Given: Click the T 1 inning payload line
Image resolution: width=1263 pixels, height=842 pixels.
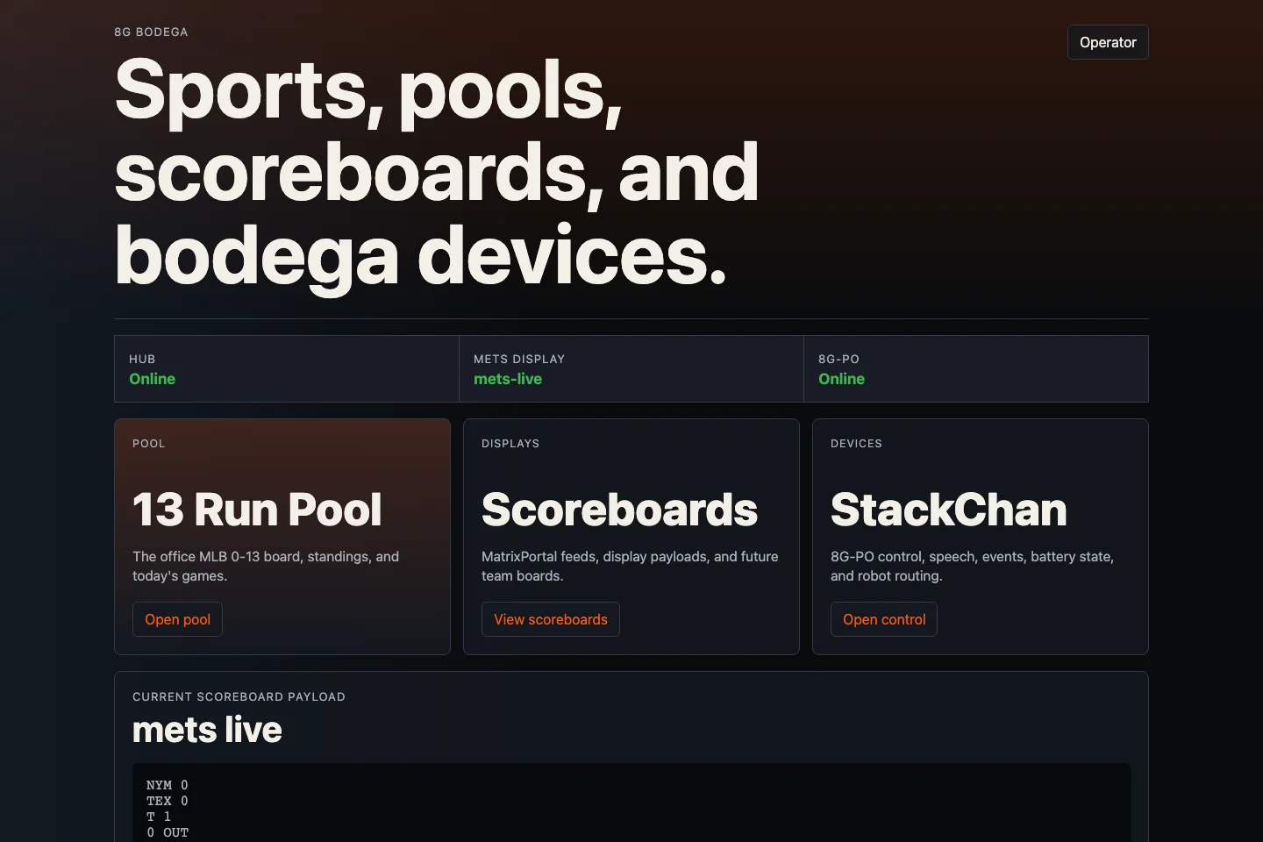Looking at the screenshot, I should tap(159, 817).
